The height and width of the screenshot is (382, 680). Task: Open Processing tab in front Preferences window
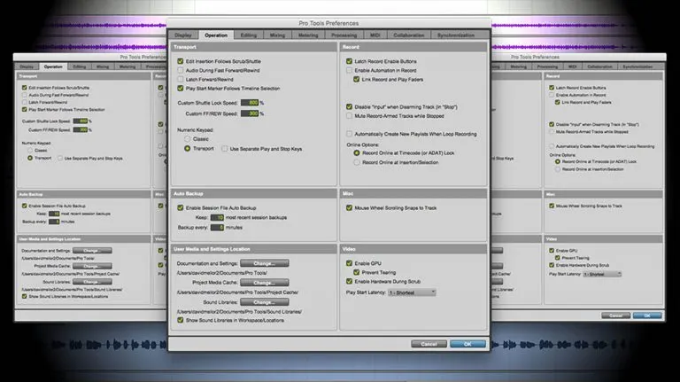click(344, 35)
